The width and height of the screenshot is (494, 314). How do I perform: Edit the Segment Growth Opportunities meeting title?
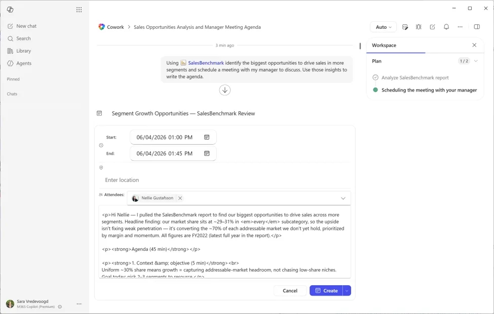pyautogui.click(x=183, y=113)
